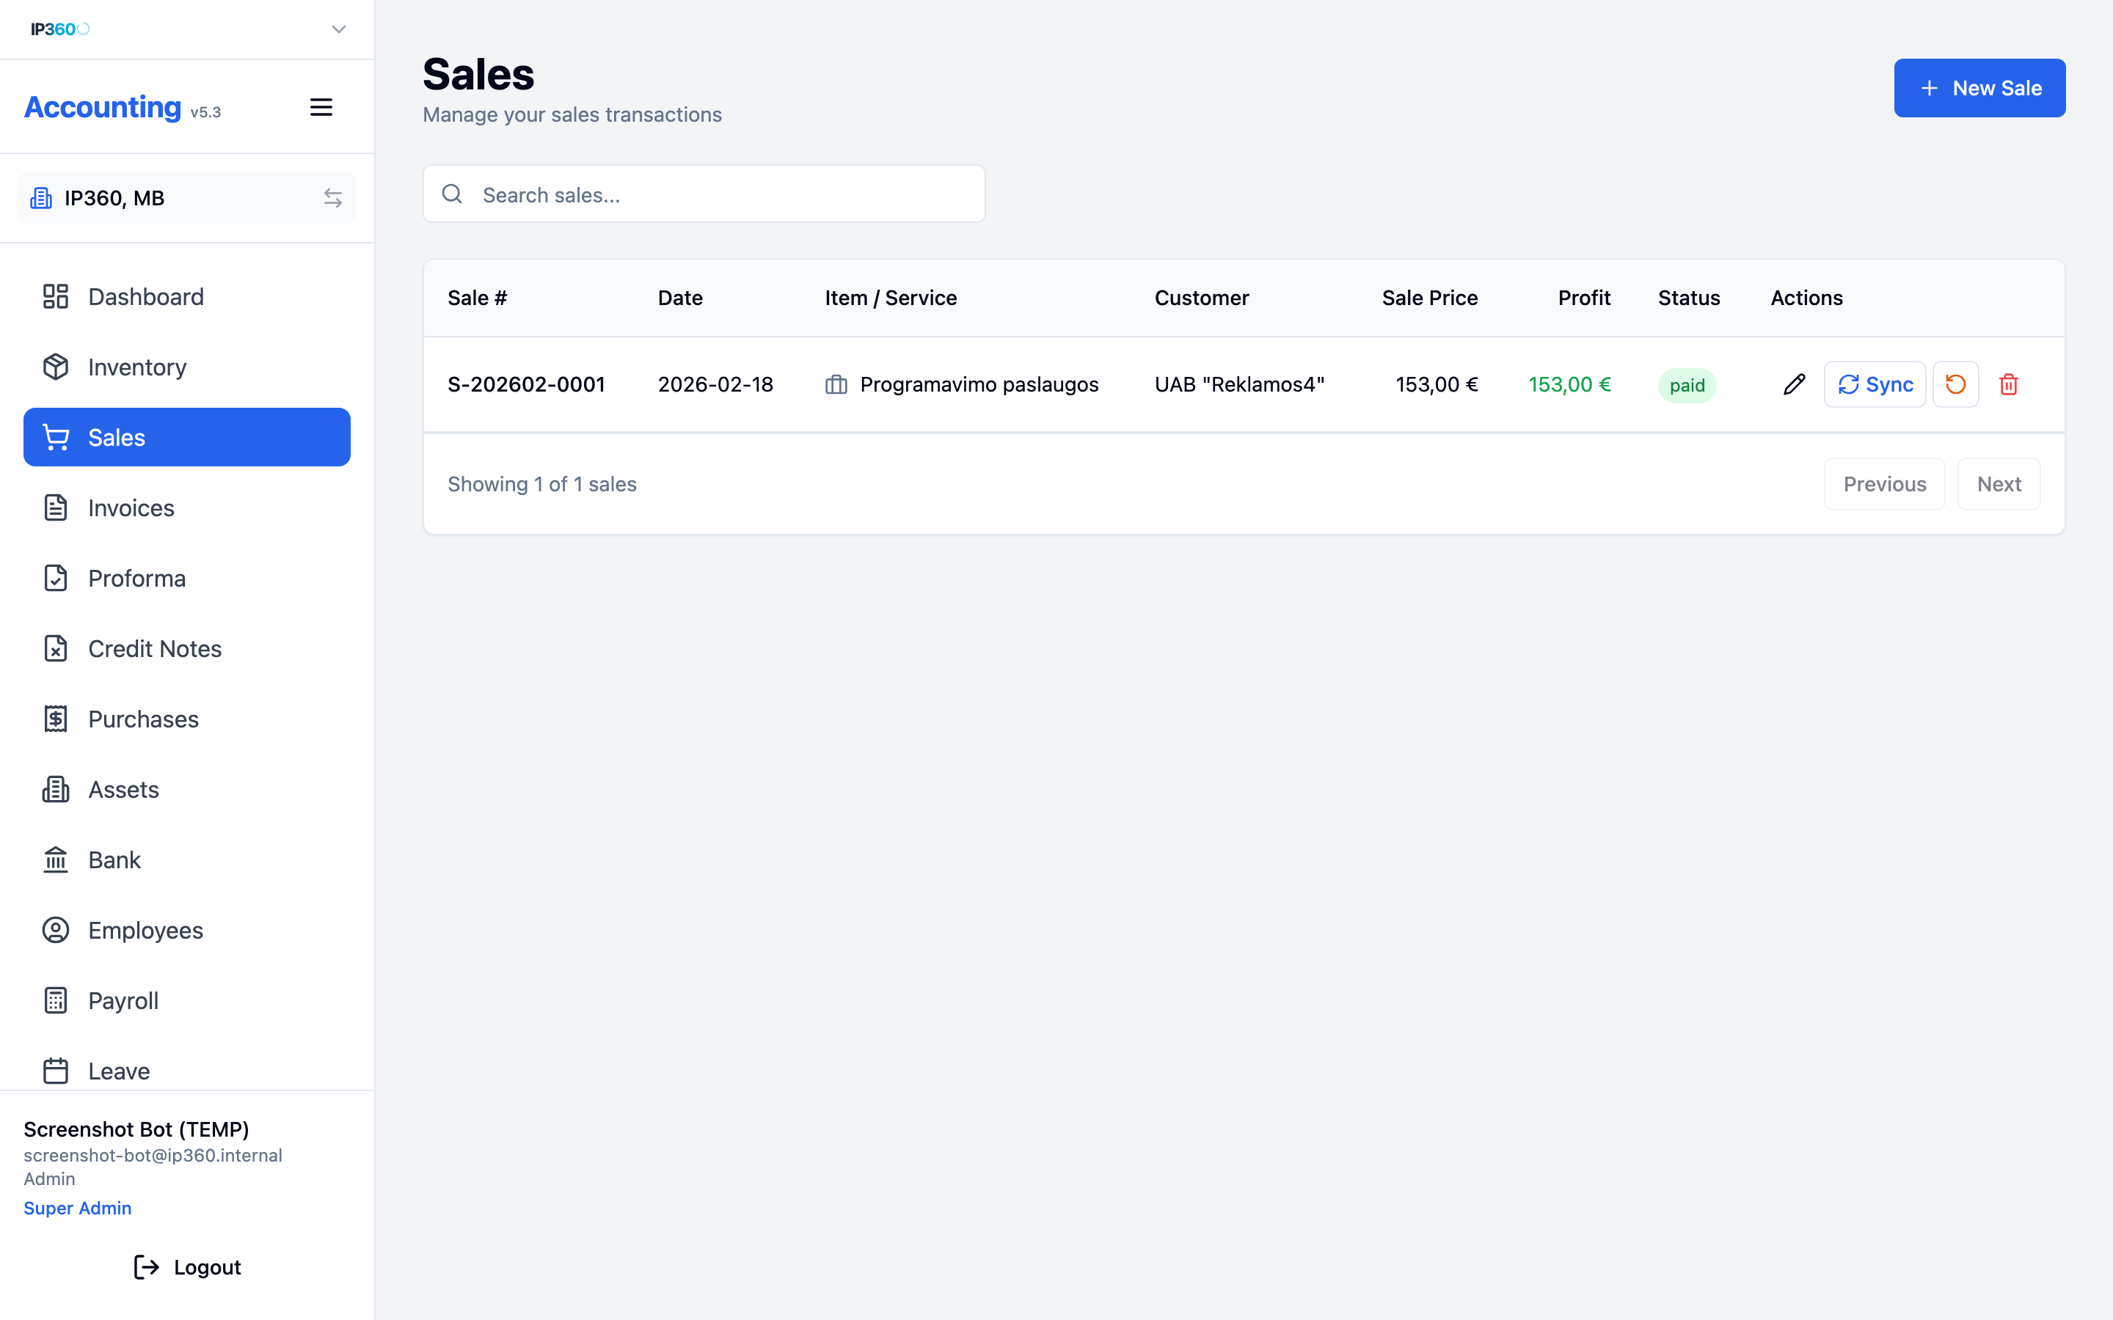Image resolution: width=2113 pixels, height=1320 pixels.
Task: Open Assets in the sidebar
Action: click(x=187, y=789)
